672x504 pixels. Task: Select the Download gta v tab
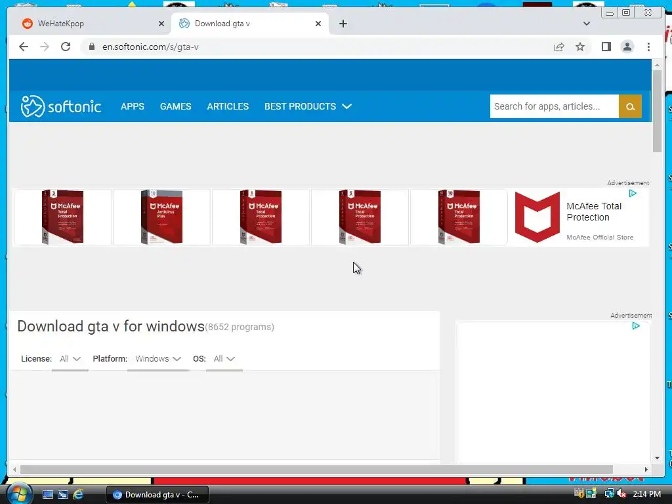[x=249, y=24]
